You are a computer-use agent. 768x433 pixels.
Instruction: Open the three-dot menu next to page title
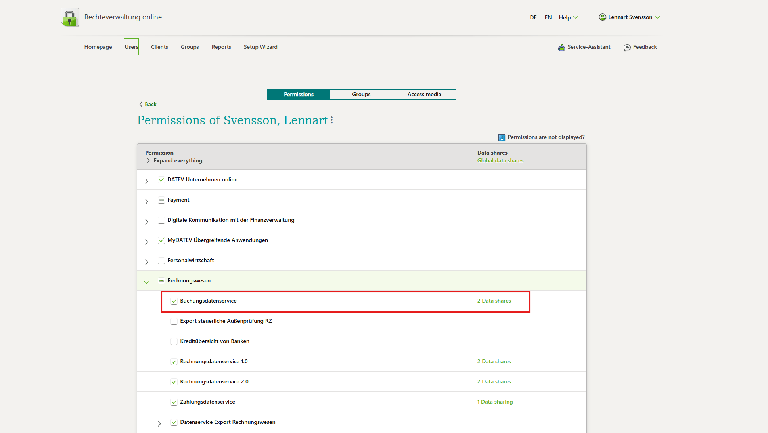[x=331, y=120]
